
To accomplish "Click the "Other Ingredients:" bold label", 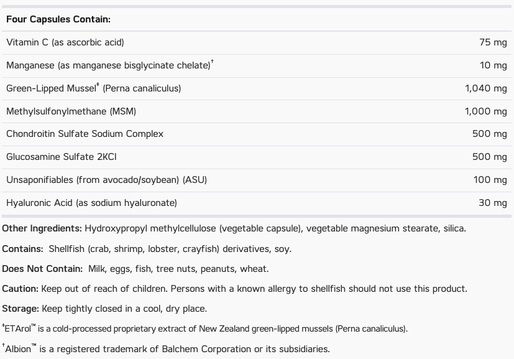I will point(42,228).
